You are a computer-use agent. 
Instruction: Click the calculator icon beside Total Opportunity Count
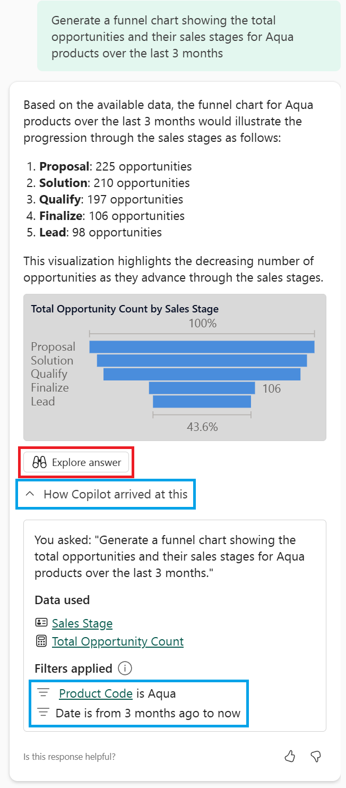click(x=41, y=641)
